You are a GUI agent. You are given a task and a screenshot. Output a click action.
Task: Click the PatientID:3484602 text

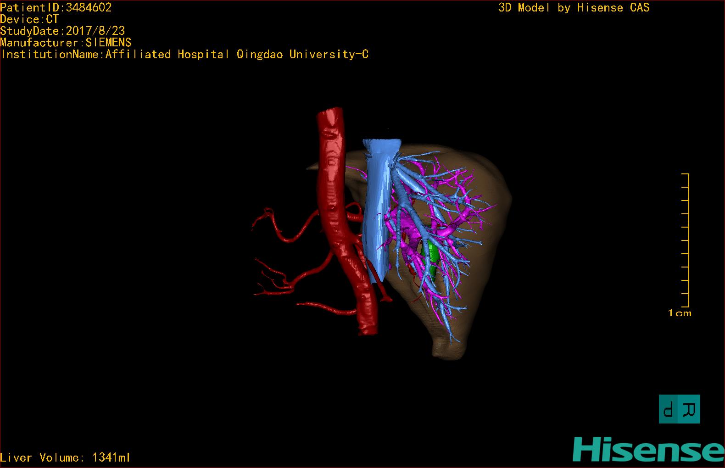(x=56, y=7)
